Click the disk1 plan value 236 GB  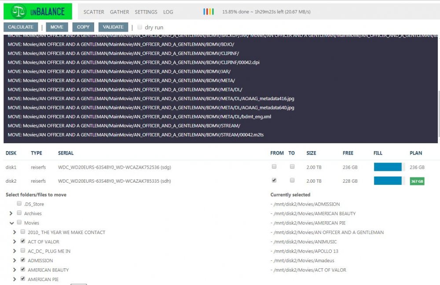(x=417, y=167)
